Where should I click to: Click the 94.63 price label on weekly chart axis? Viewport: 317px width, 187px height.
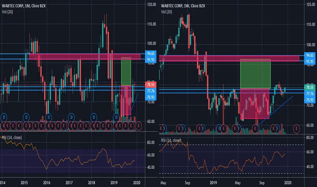(x=310, y=55)
